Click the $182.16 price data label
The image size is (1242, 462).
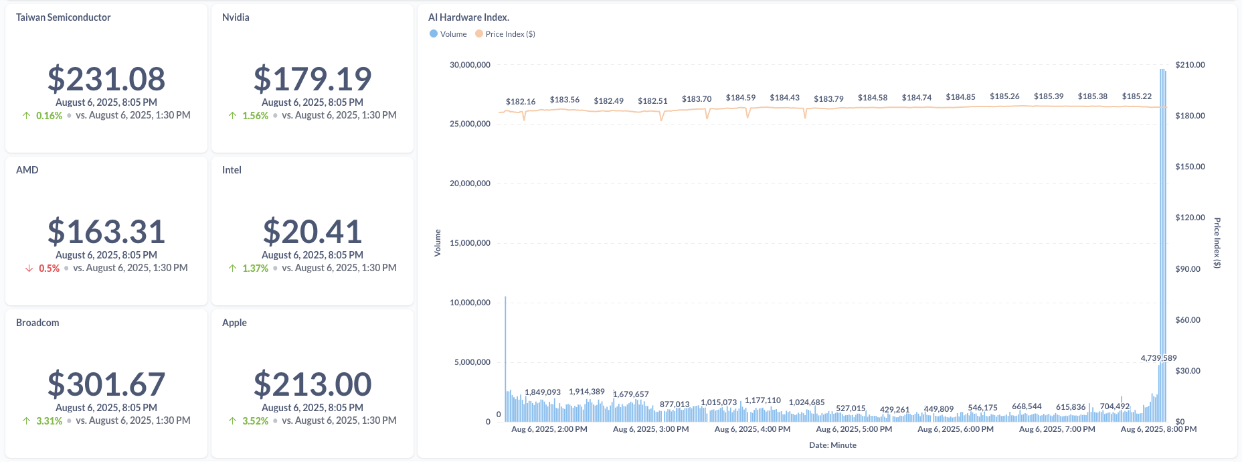point(521,102)
